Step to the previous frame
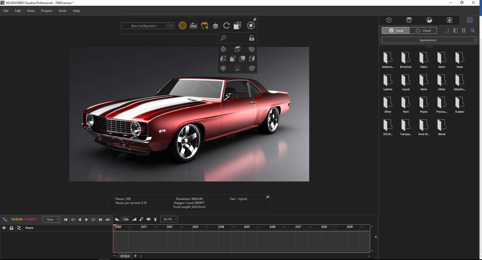The image size is (482, 260). tap(73, 220)
